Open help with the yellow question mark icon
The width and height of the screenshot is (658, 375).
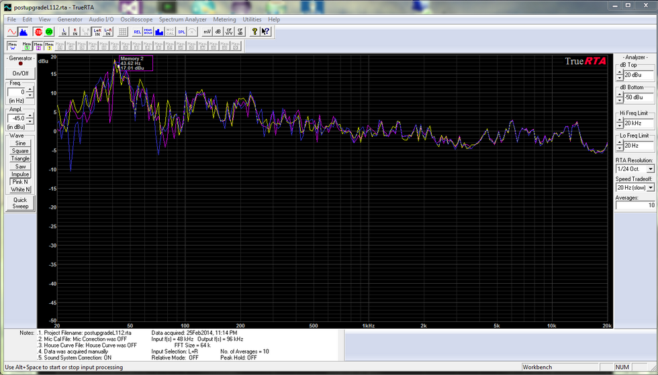[254, 32]
